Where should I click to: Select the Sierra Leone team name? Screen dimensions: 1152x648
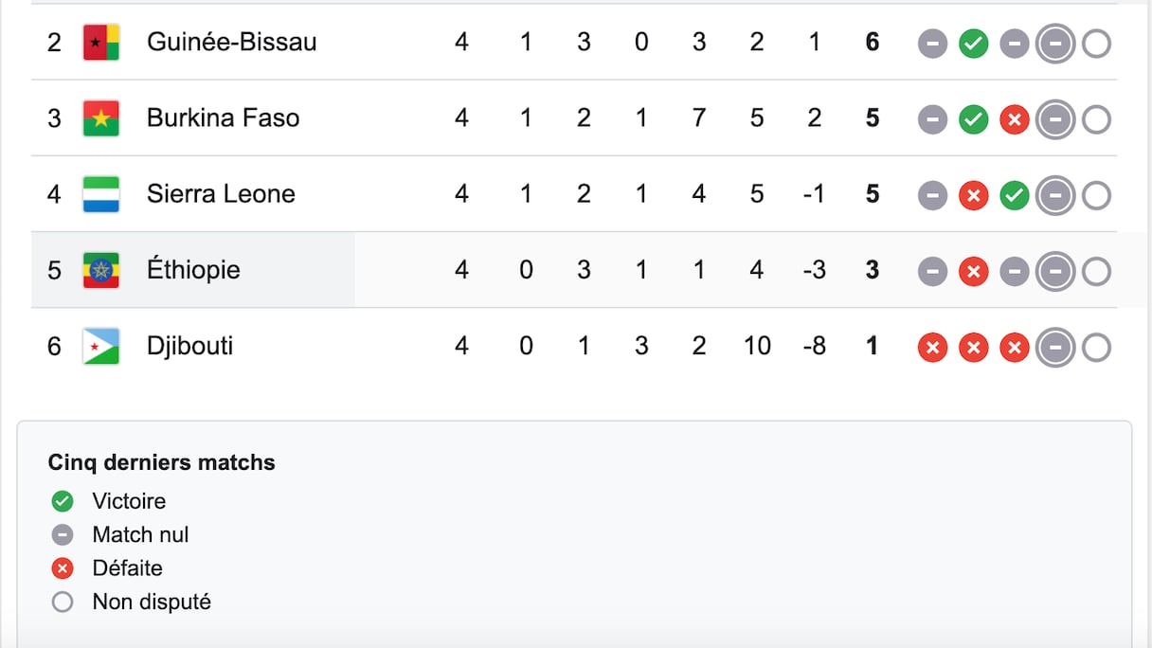pos(221,193)
